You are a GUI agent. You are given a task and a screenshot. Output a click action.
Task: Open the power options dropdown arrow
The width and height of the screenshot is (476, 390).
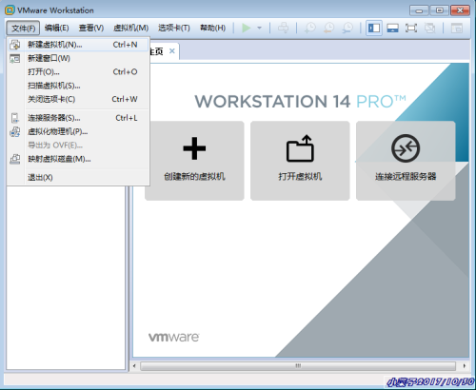coord(259,28)
